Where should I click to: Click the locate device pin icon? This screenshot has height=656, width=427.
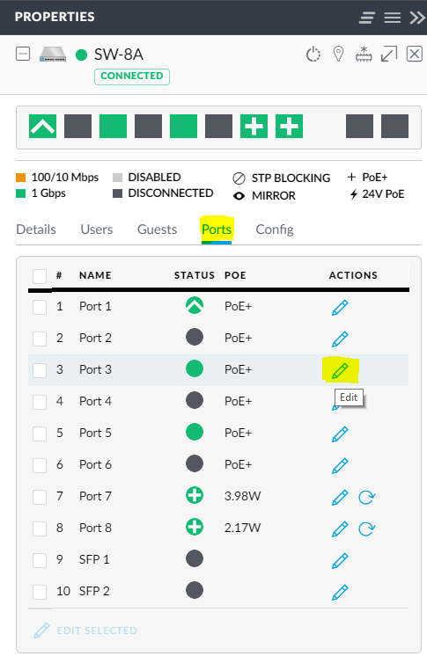point(338,54)
